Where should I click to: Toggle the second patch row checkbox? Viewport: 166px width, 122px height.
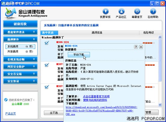(47, 65)
